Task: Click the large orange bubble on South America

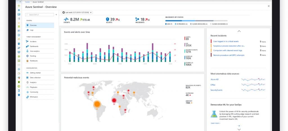Action: coord(97,104)
